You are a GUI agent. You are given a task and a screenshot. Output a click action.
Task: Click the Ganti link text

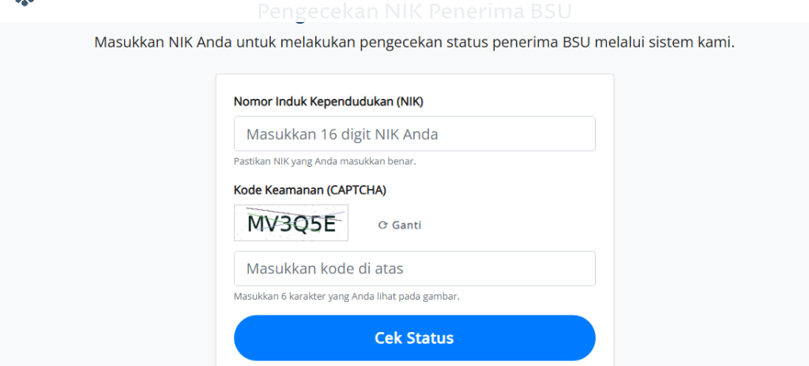pyautogui.click(x=406, y=225)
